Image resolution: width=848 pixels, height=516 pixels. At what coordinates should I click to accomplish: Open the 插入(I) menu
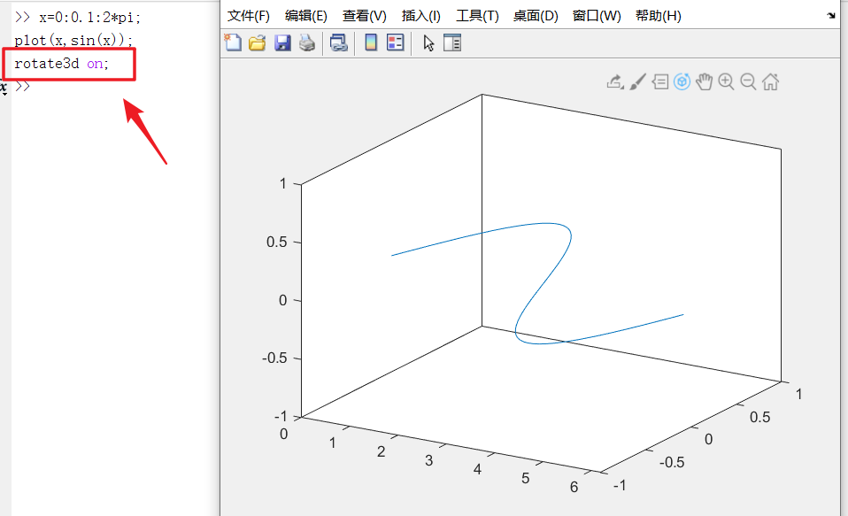(421, 15)
